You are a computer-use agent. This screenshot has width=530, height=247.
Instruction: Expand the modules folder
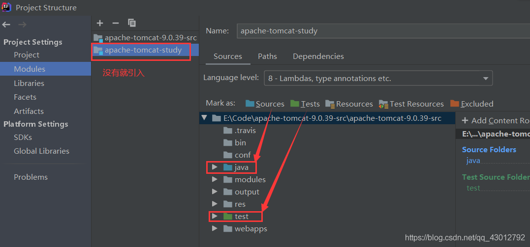[214, 180]
